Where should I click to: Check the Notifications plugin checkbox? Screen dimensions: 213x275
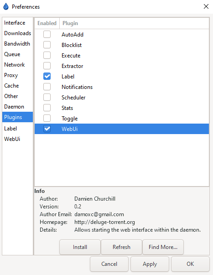47,87
